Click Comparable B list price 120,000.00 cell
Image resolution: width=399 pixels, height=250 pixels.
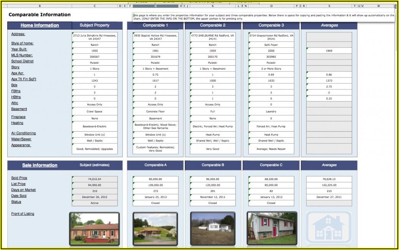coord(213,185)
